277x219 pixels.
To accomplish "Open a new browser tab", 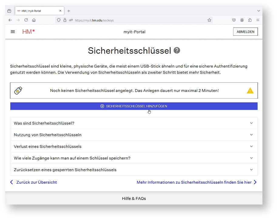I will (x=69, y=11).
